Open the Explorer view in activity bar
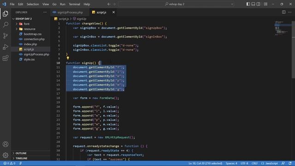 (6, 13)
